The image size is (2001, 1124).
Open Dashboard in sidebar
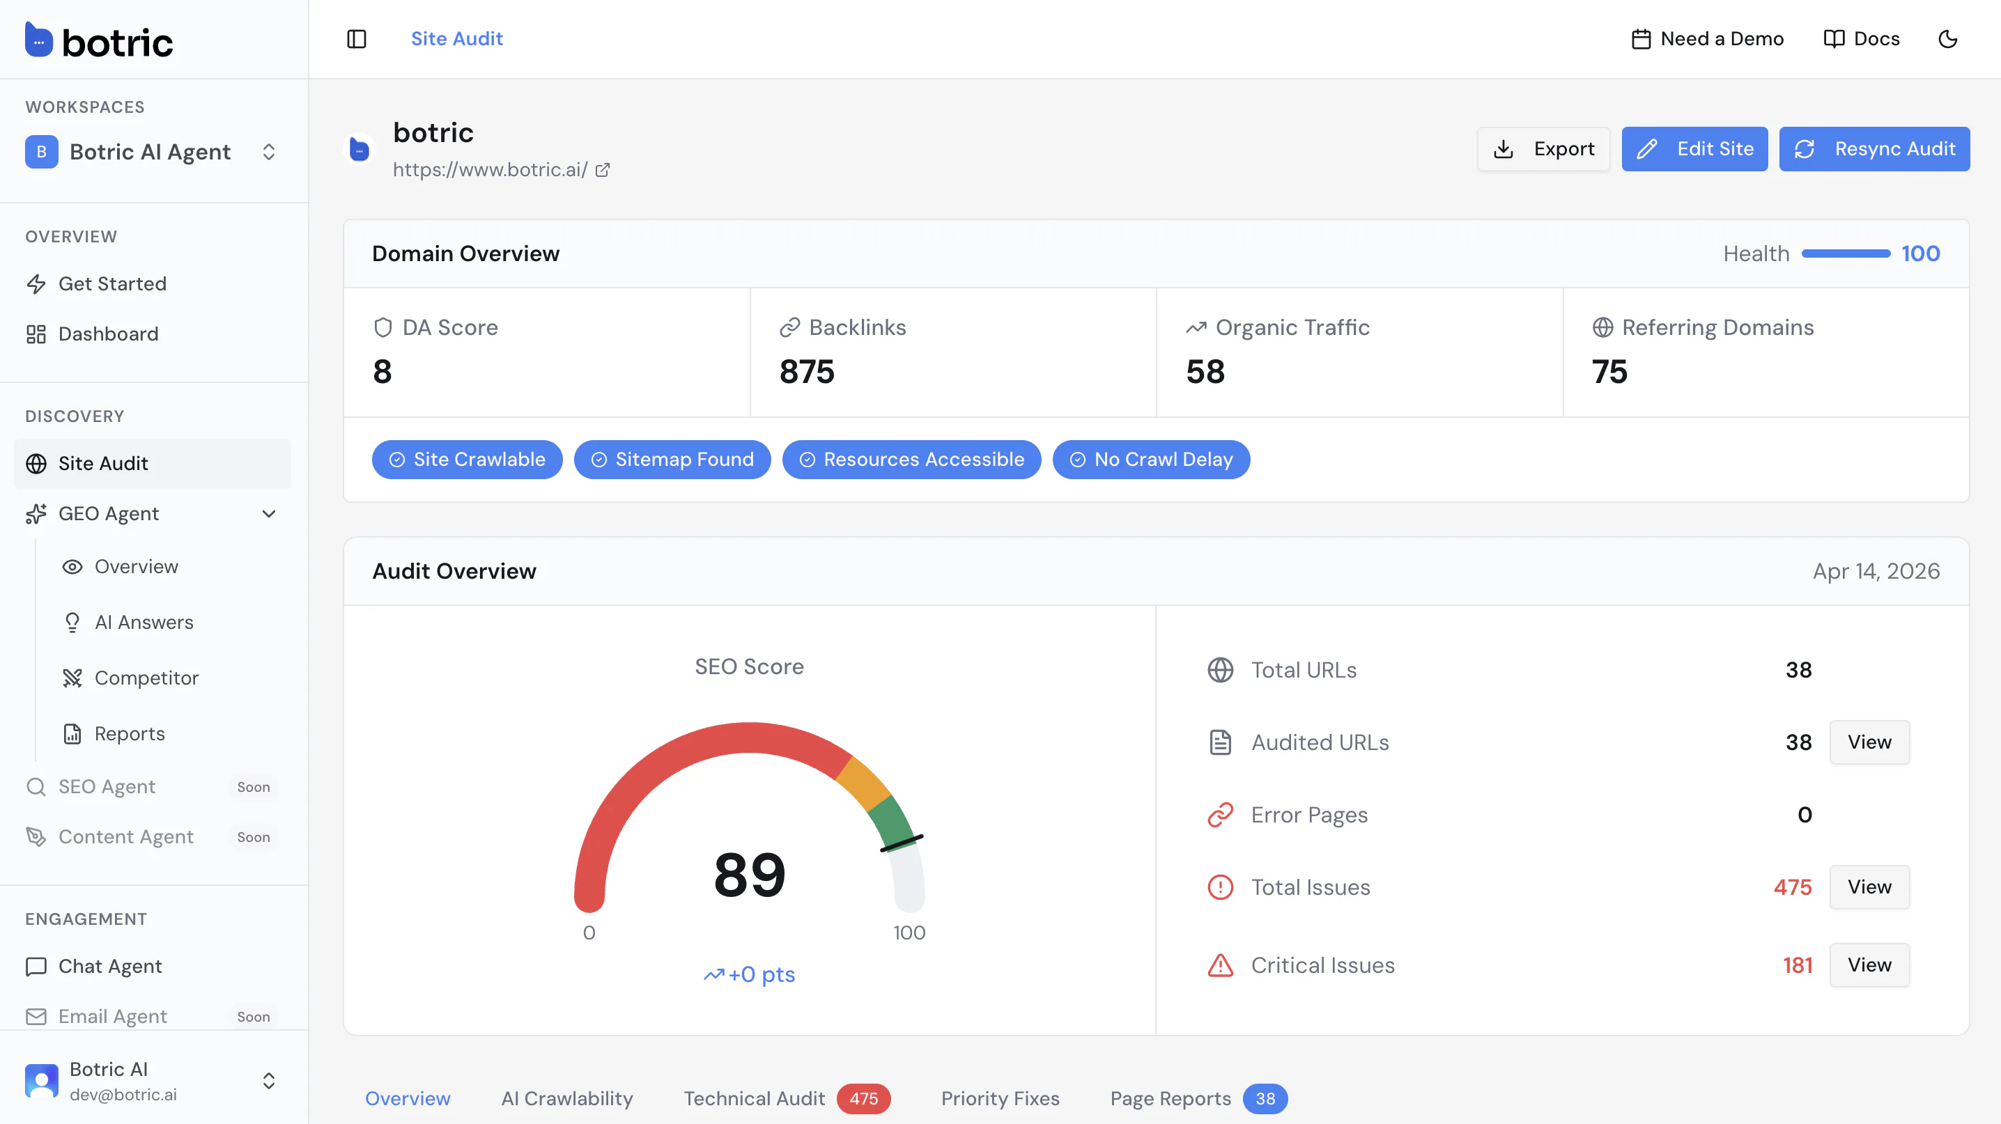click(x=153, y=334)
